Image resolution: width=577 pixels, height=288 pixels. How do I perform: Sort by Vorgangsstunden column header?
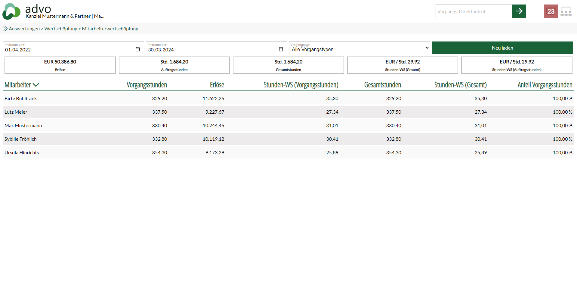(x=147, y=85)
